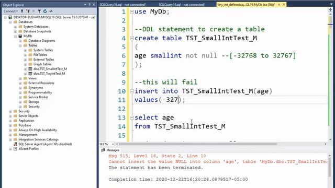Open the document tabs list dropdown arrow

(331, 4)
